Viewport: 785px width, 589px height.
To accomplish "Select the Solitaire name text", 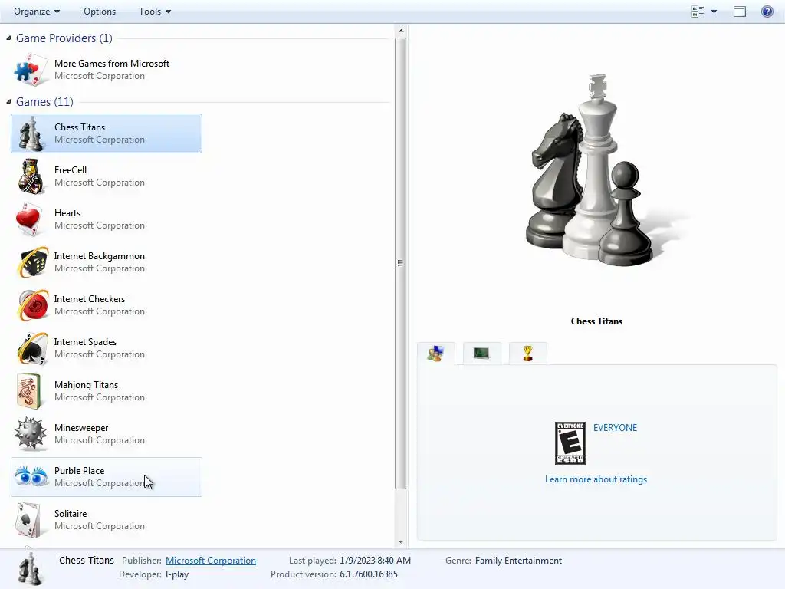I will 71,514.
